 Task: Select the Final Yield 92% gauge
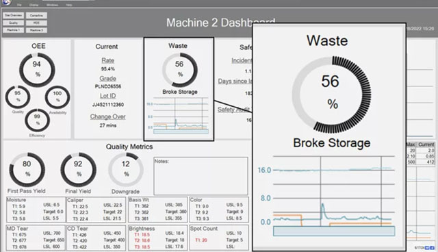[79, 170]
